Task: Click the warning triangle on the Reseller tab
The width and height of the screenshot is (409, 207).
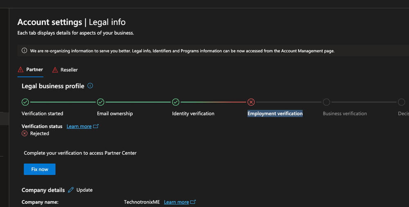Action: click(55, 70)
